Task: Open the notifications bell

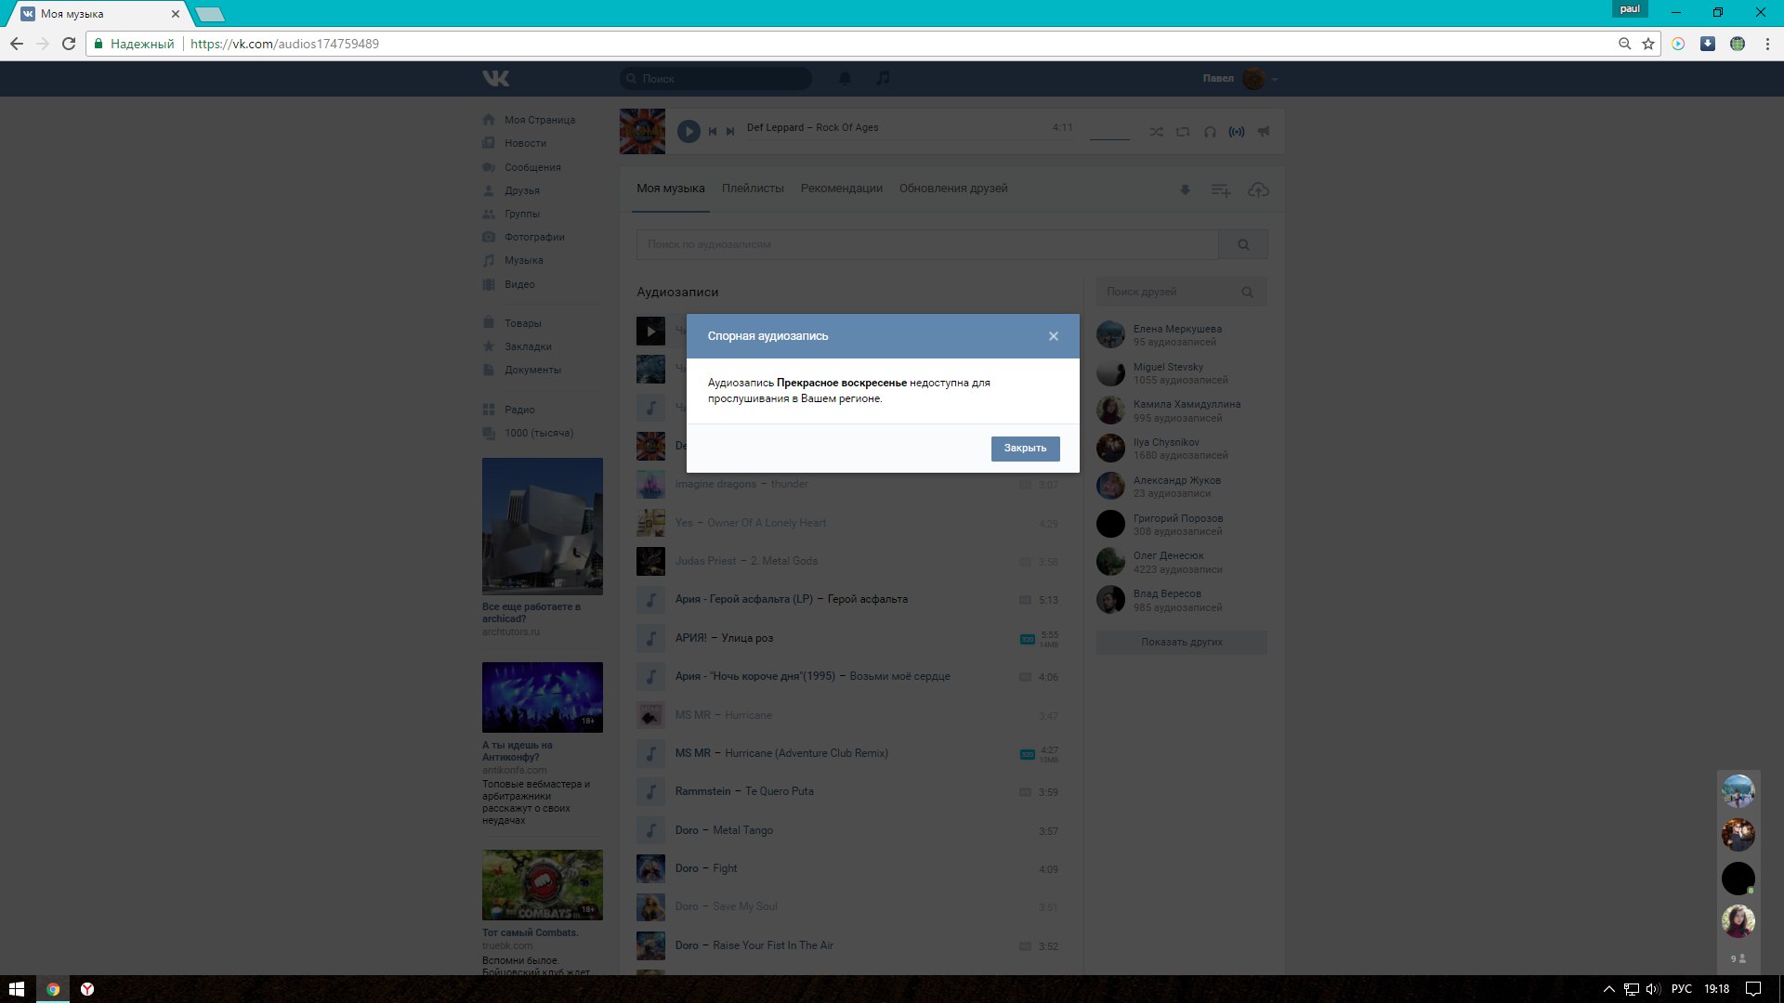Action: click(845, 79)
